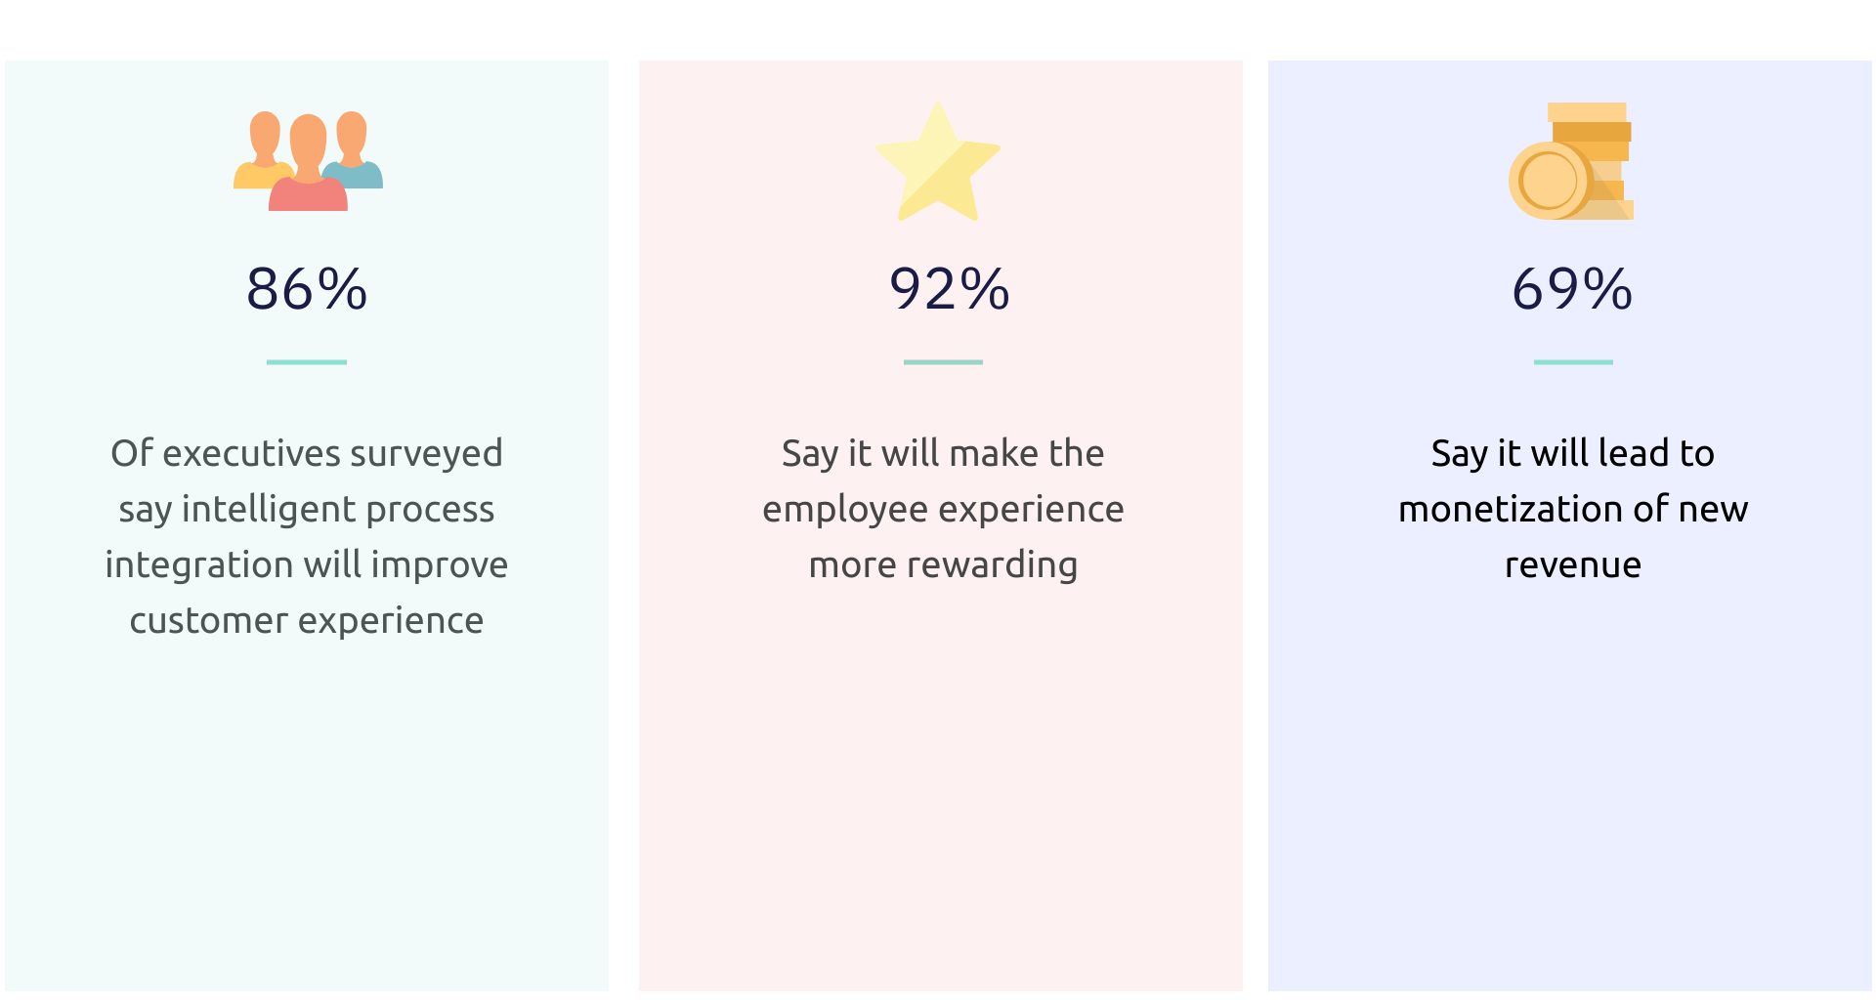Click the "Say it will lead to" text

tap(1573, 453)
